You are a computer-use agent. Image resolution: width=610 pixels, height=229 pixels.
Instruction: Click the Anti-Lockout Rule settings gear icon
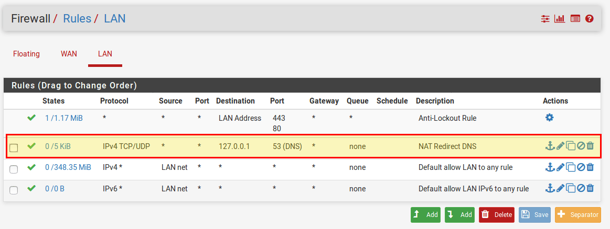pyautogui.click(x=549, y=118)
